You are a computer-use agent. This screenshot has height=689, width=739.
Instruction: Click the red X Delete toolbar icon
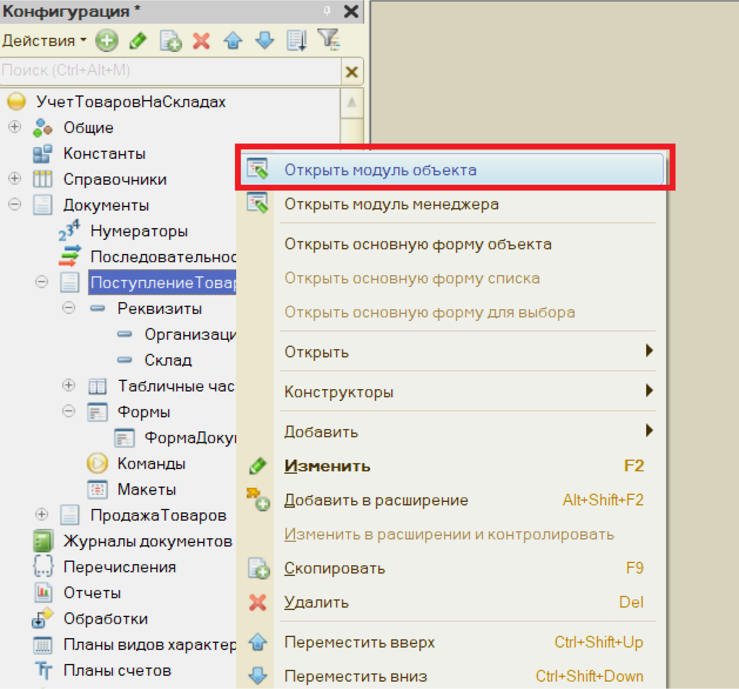tap(202, 41)
